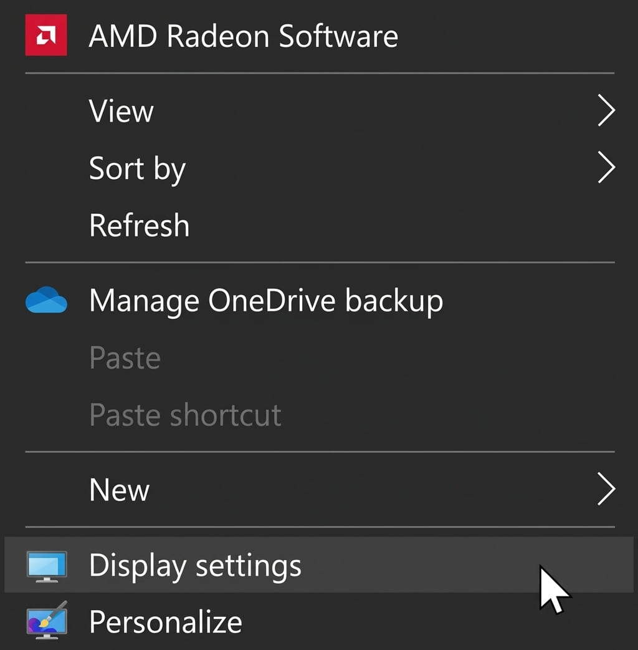Click the disabled Paste shortcut entry
The height and width of the screenshot is (650, 638).
point(319,414)
